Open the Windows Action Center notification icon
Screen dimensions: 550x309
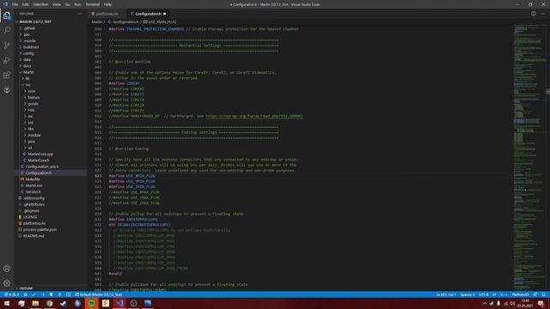[541, 303]
